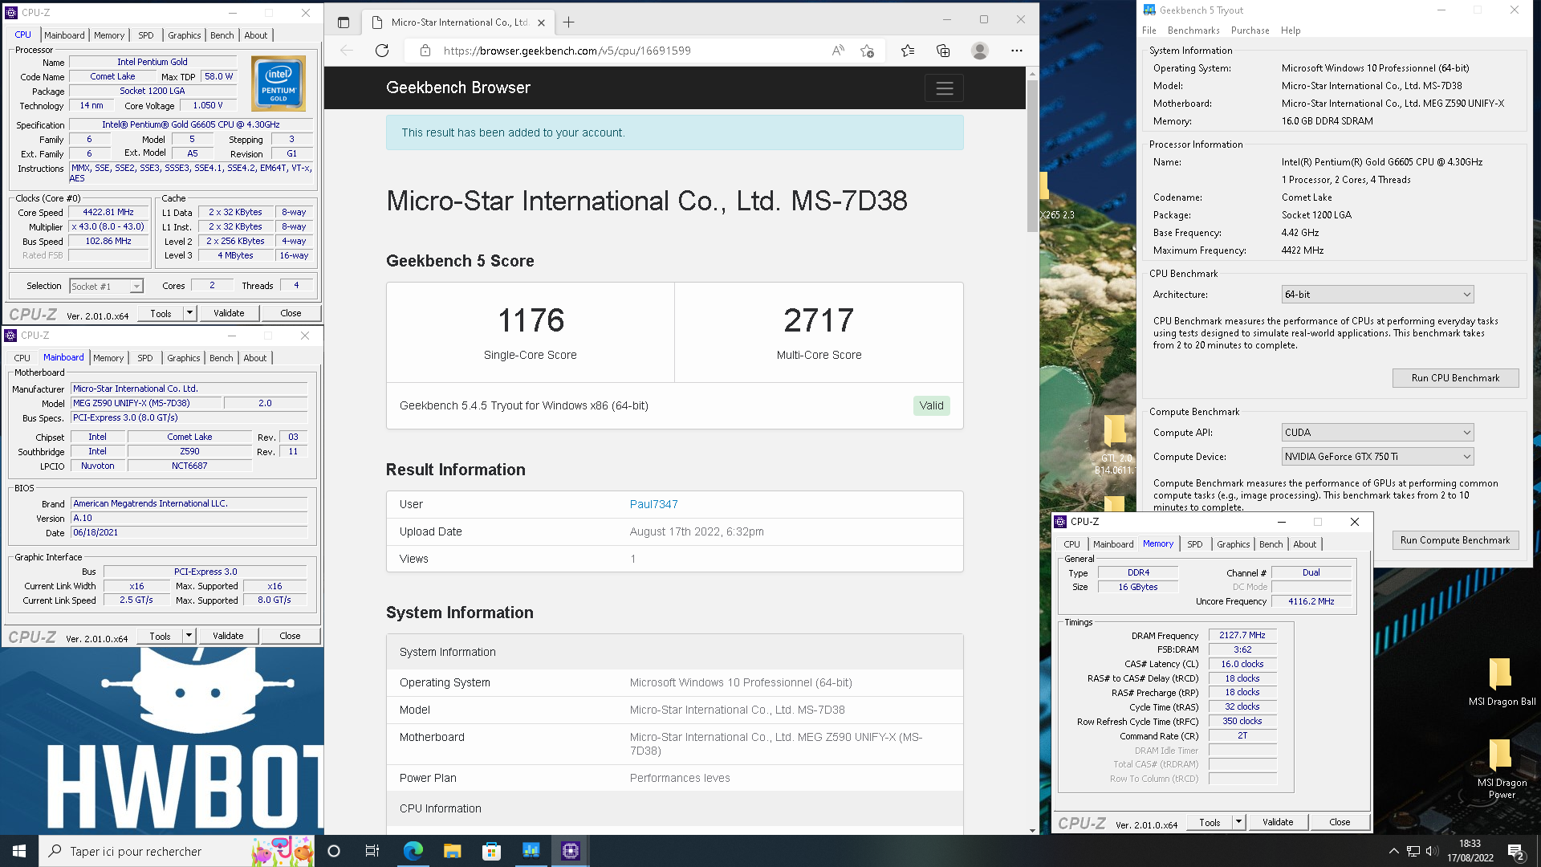This screenshot has width=1541, height=867.
Task: Open Microsoft Store from taskbar
Action: [491, 851]
